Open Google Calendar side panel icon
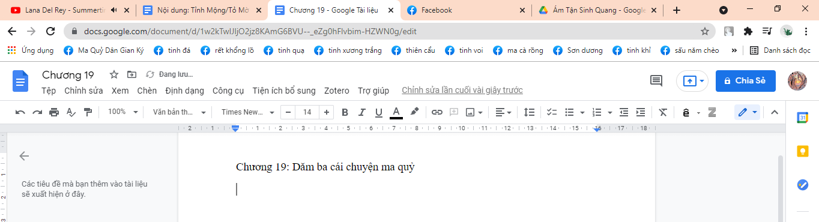The height and width of the screenshot is (222, 819). tap(802, 118)
